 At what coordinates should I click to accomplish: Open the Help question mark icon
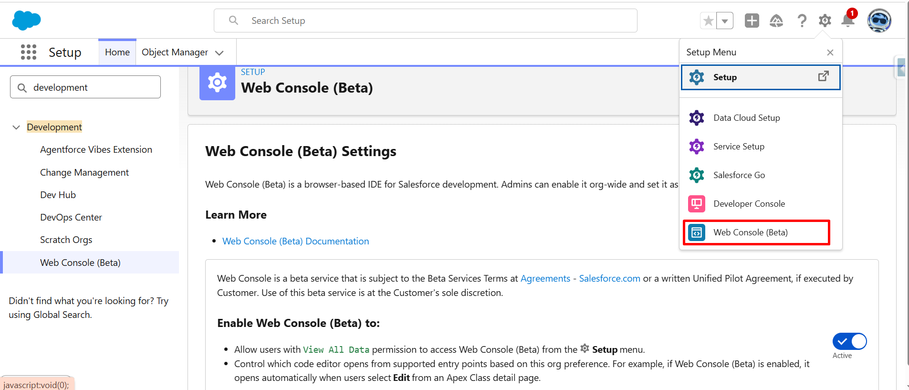(x=802, y=21)
